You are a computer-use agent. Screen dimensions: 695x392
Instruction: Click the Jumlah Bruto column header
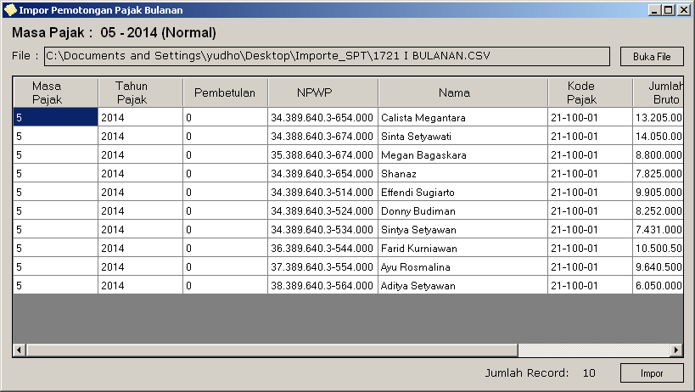(658, 92)
